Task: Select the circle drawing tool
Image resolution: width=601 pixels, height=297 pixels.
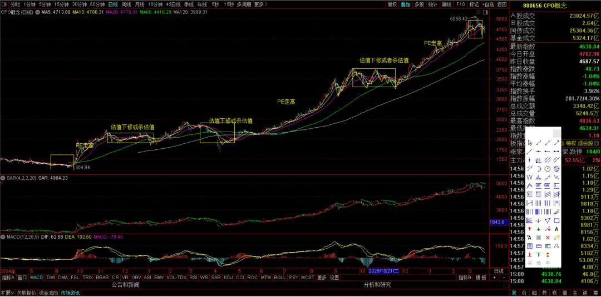Action: point(548,169)
